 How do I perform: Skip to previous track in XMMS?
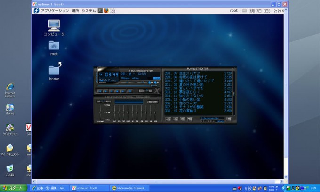[100, 91]
